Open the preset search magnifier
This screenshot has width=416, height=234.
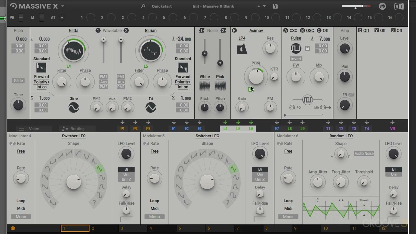pyautogui.click(x=143, y=6)
